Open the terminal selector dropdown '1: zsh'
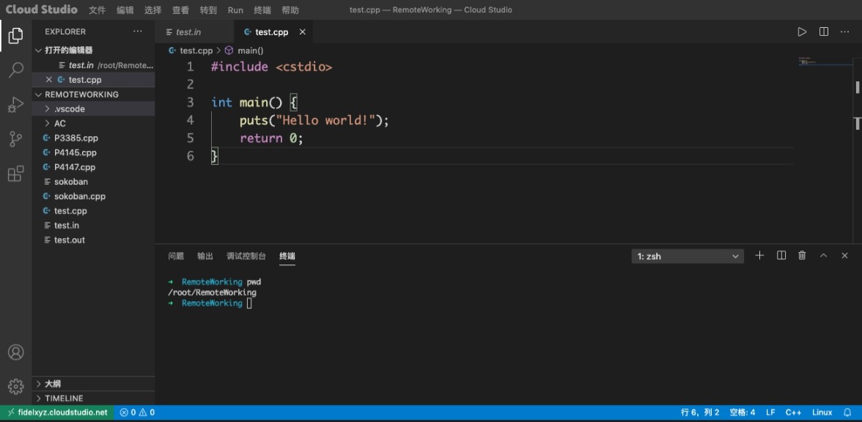The image size is (862, 422). [688, 256]
